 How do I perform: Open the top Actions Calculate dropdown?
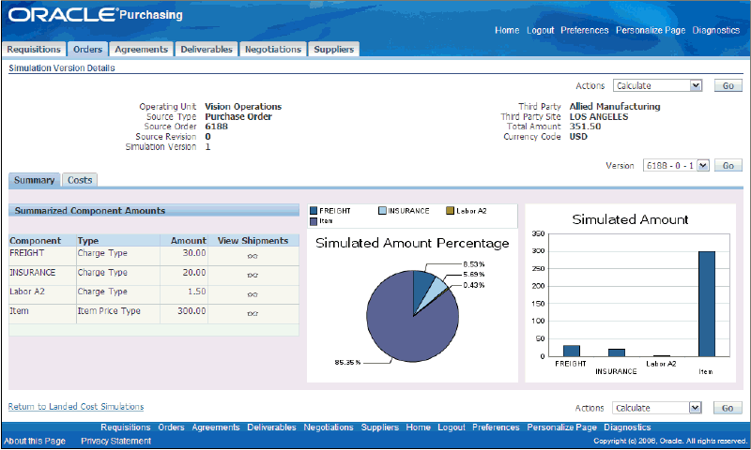pos(657,85)
